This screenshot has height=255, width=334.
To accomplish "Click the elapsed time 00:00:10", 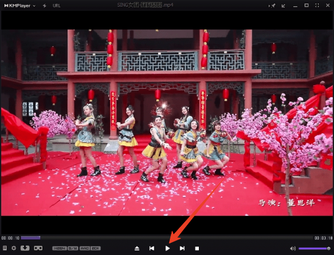I will (x=11, y=238).
